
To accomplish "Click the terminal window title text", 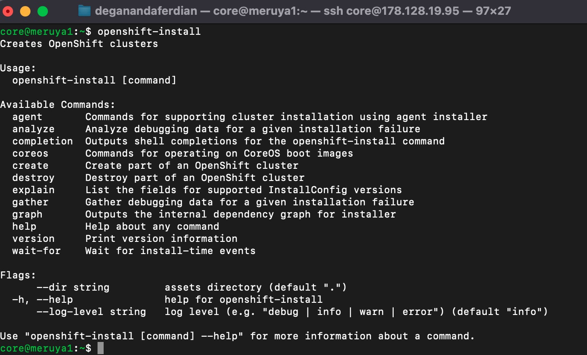I will tap(303, 11).
